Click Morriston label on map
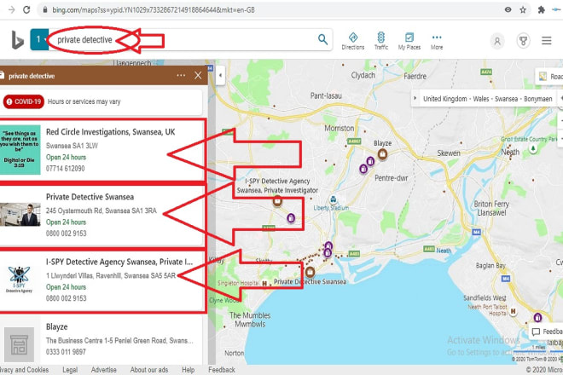 point(340,128)
